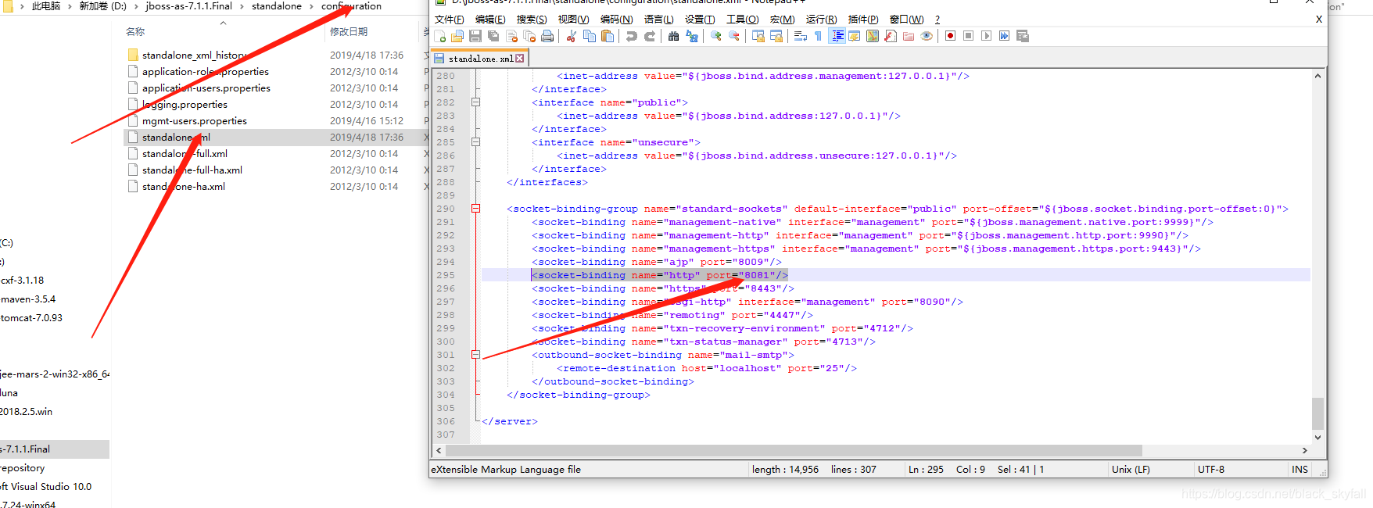
Task: Open Find with the binoculars icon
Action: pyautogui.click(x=673, y=36)
